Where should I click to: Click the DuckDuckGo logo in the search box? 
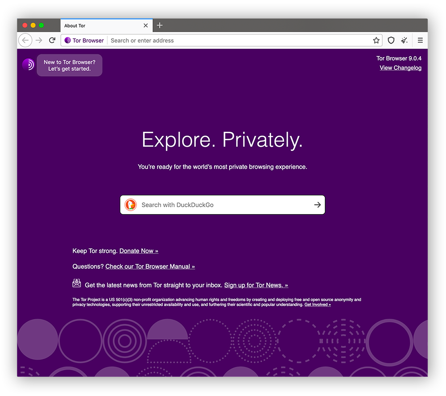pos(131,205)
